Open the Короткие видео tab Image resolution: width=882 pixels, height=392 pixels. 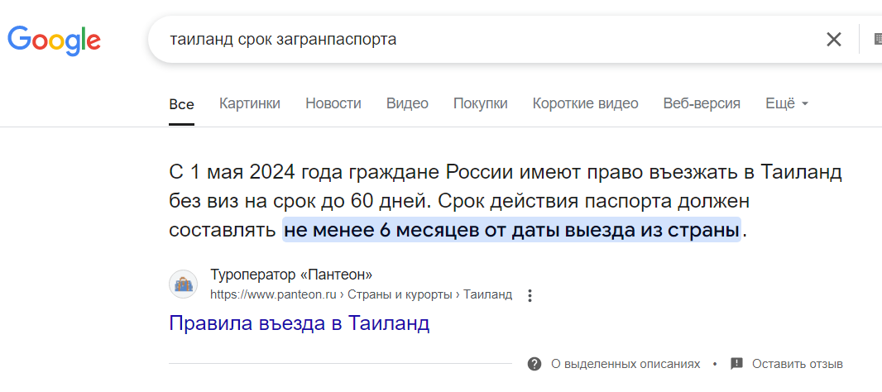tap(585, 103)
